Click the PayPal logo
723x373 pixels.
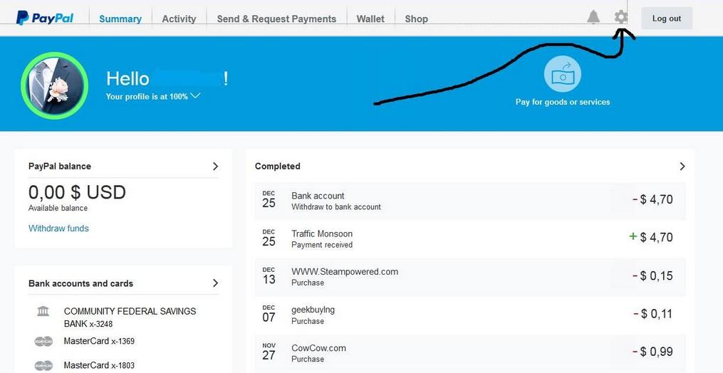pos(45,18)
